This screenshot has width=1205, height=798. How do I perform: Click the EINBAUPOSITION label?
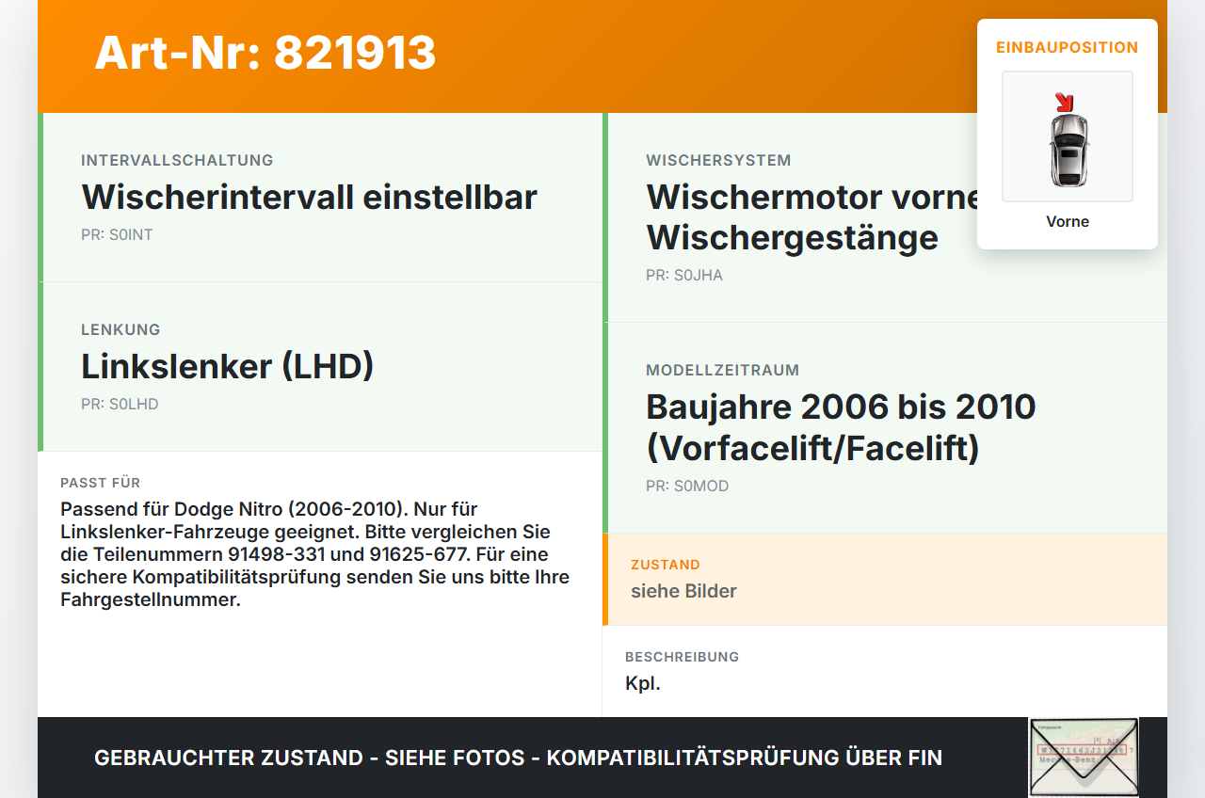click(x=1068, y=47)
